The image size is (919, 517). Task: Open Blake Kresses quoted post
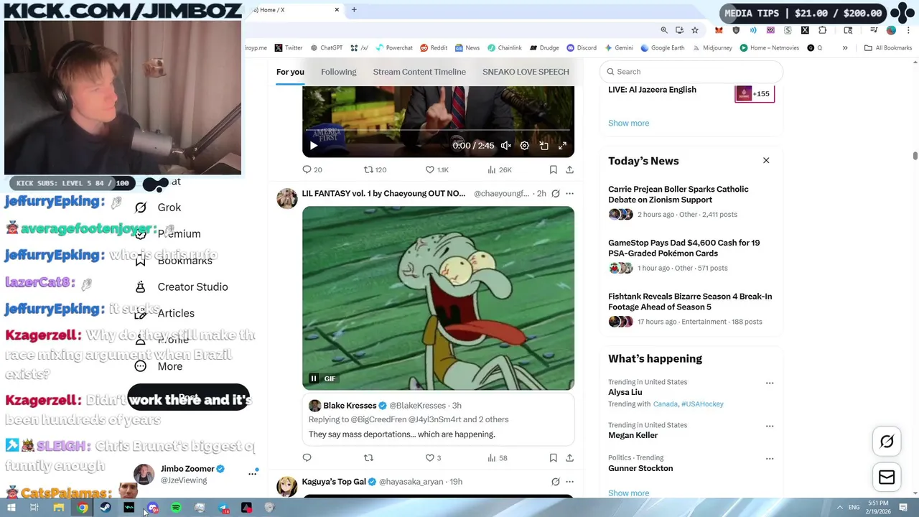click(x=438, y=419)
